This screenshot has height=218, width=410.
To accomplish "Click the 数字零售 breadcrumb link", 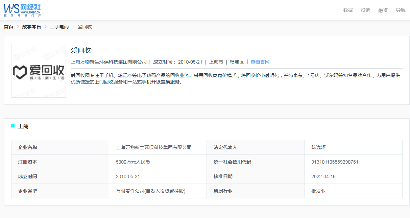I will [31, 27].
